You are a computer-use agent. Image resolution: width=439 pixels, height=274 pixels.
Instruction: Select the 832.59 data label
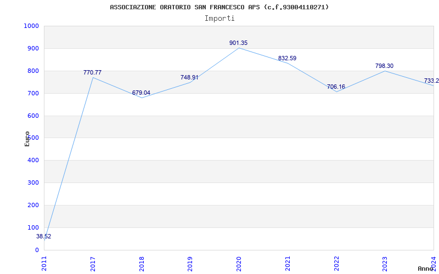click(287, 59)
